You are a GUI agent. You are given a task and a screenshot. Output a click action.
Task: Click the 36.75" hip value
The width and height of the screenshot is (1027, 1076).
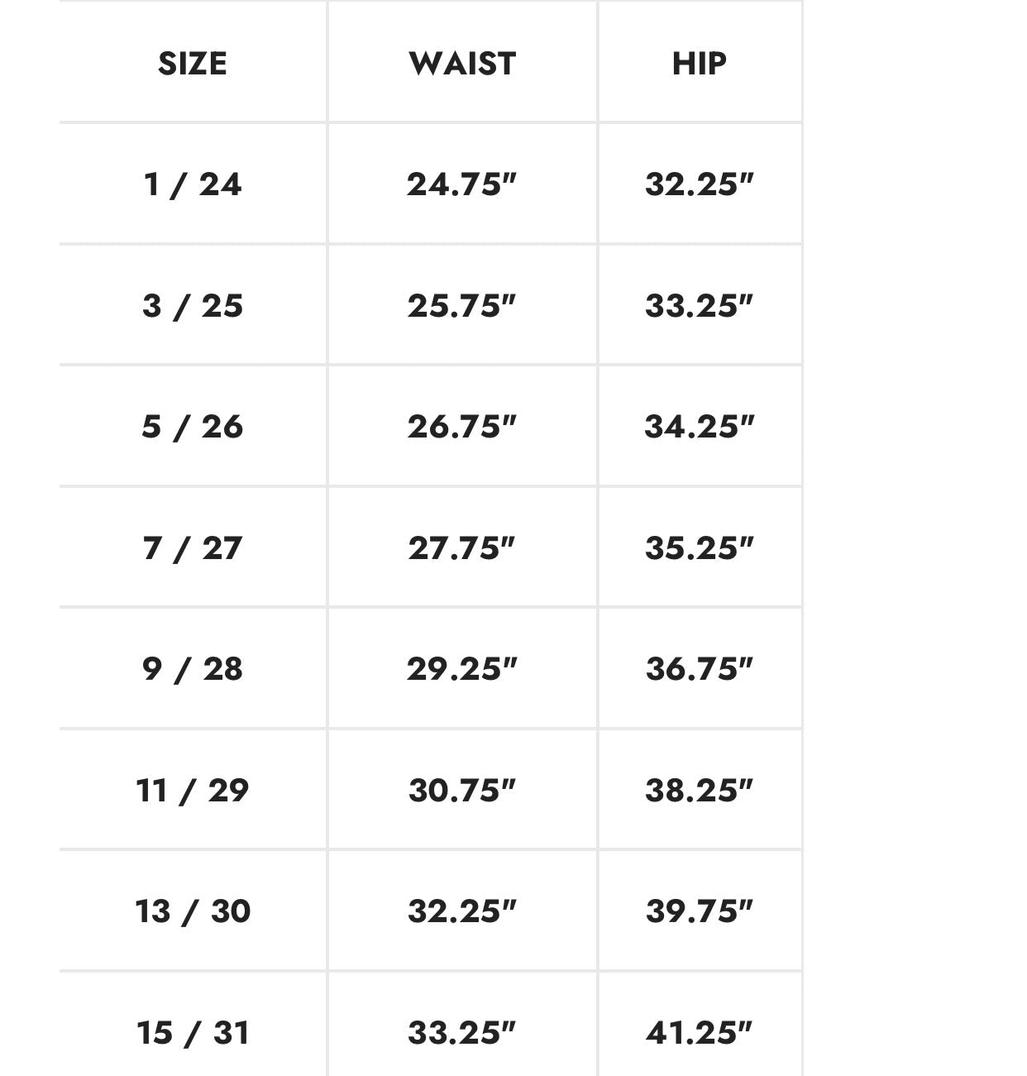pyautogui.click(x=700, y=668)
